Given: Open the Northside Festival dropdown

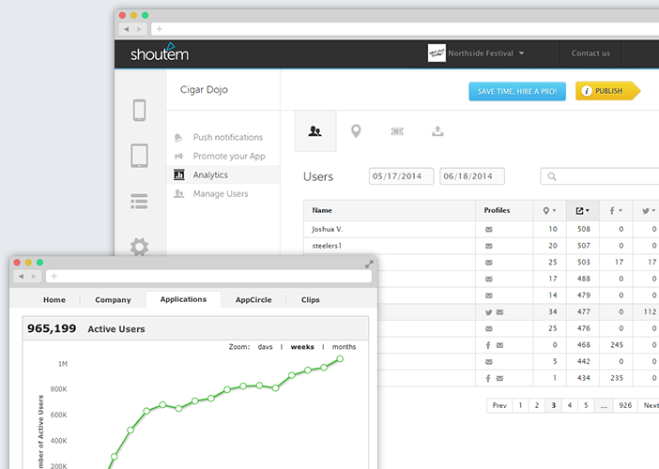Looking at the screenshot, I should coord(521,53).
